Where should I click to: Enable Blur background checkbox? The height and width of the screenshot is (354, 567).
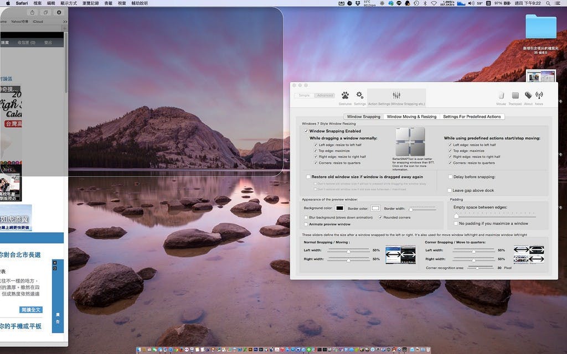[306, 217]
